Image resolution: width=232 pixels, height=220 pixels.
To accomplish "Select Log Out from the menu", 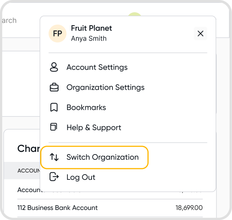I will click(x=81, y=177).
